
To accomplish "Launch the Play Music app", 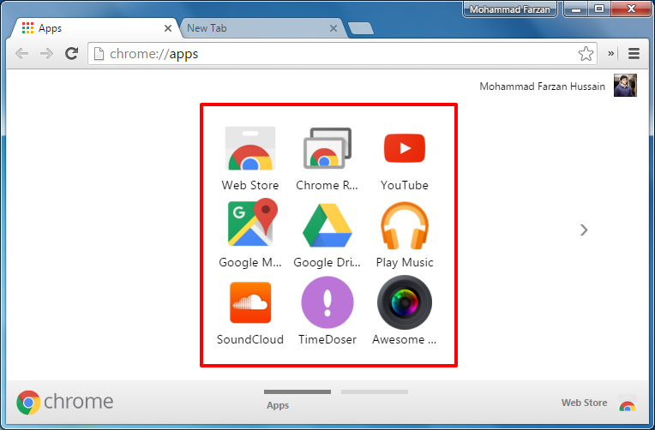I will point(405,225).
